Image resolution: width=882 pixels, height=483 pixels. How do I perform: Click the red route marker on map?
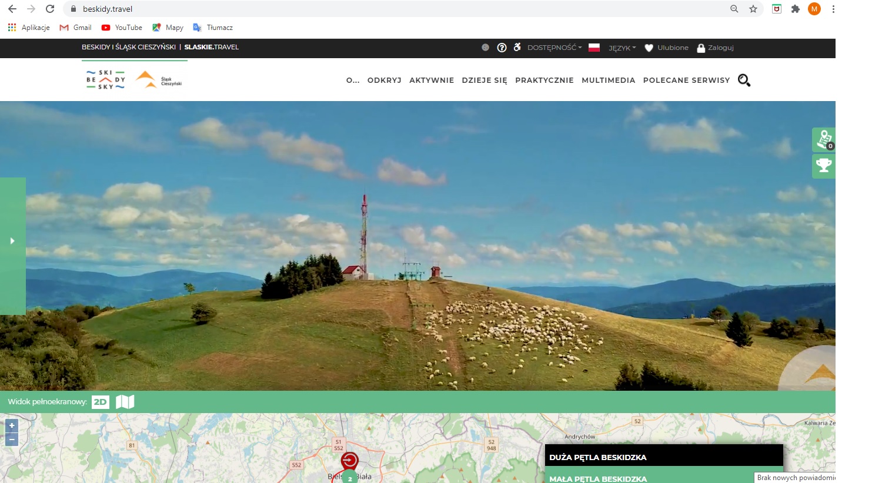click(x=349, y=460)
